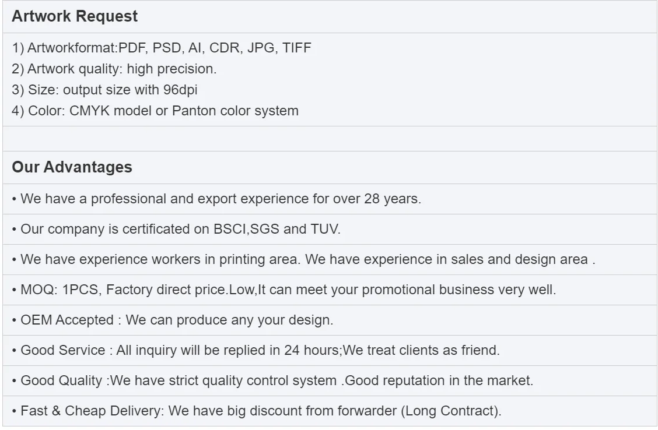Click the (Long Contract) text
The width and height of the screenshot is (658, 430).
pos(451,411)
